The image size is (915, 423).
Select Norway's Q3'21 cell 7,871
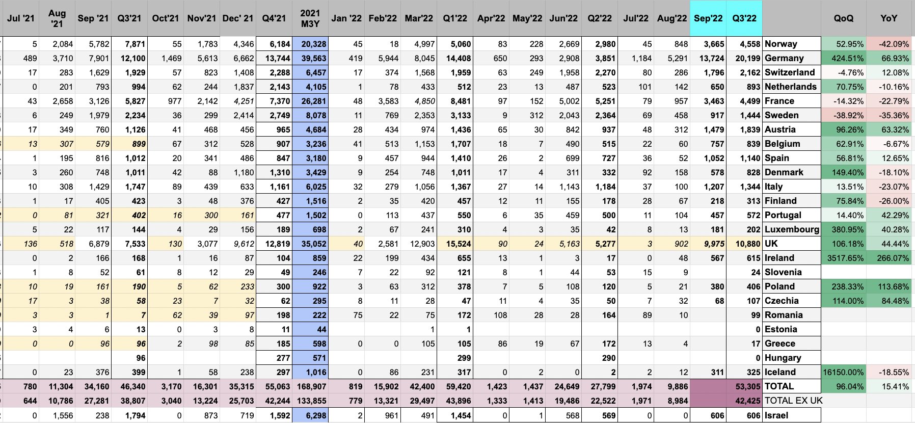(x=129, y=44)
